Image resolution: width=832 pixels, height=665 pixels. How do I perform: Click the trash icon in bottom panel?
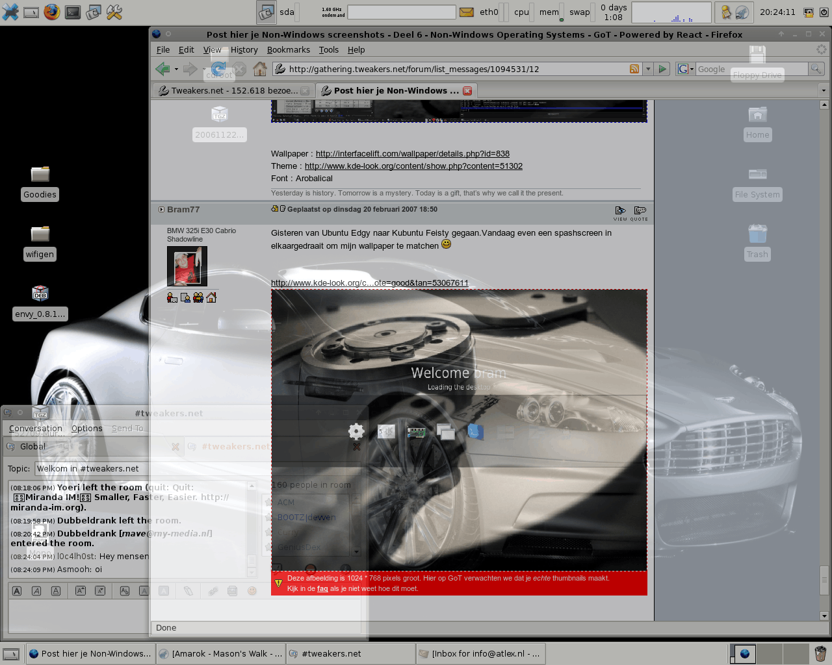pos(820,653)
